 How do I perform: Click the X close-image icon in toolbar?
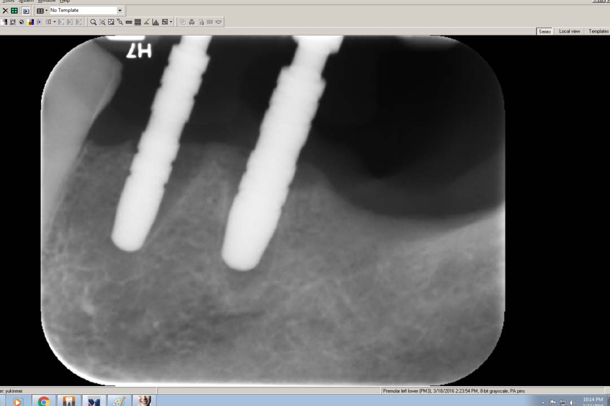coord(6,11)
